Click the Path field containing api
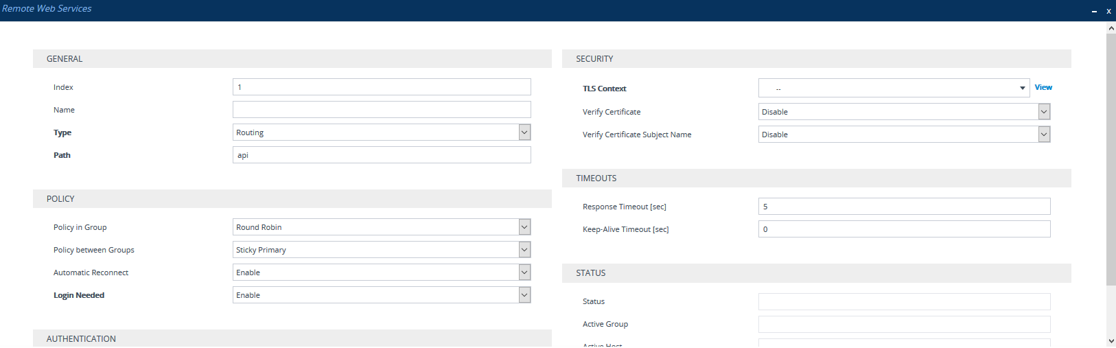Image resolution: width=1116 pixels, height=348 pixels. tap(382, 155)
